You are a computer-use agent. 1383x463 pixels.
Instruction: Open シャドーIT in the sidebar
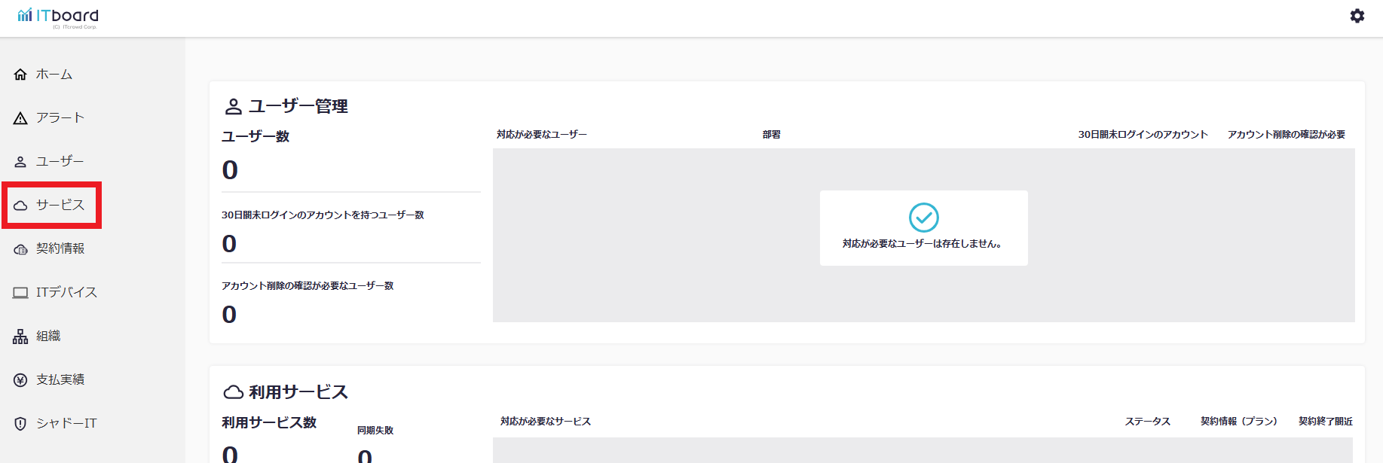pyautogui.click(x=66, y=424)
